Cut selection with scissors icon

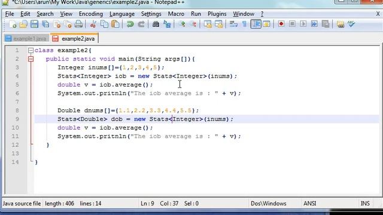93,24
